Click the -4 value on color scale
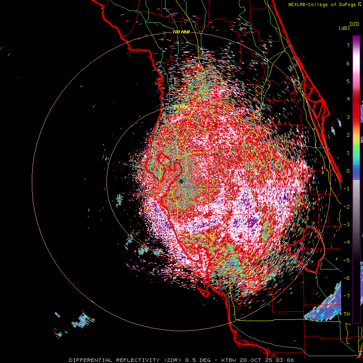The image size is (363, 363). click(346, 242)
